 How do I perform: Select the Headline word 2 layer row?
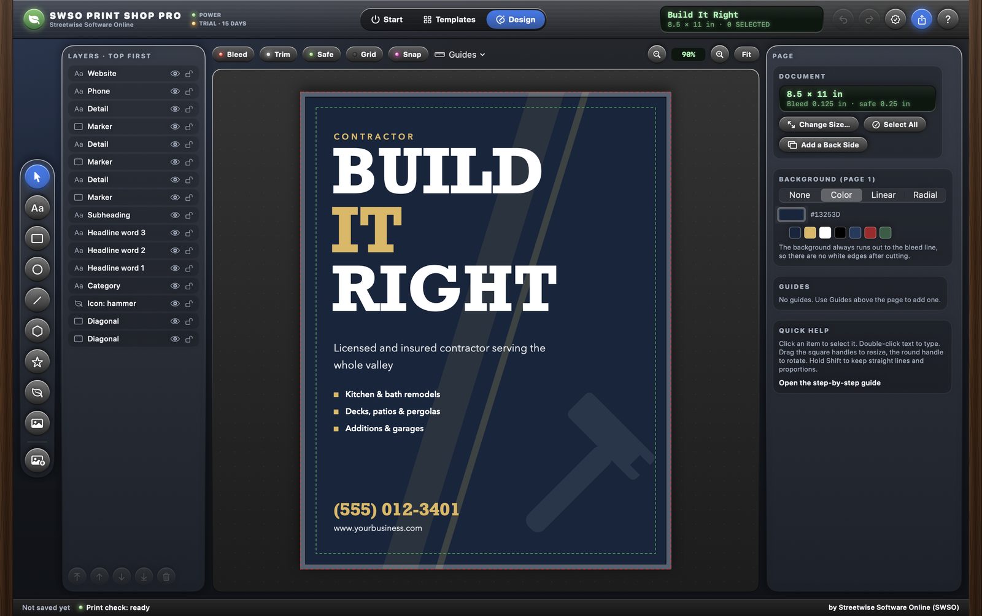click(x=133, y=251)
